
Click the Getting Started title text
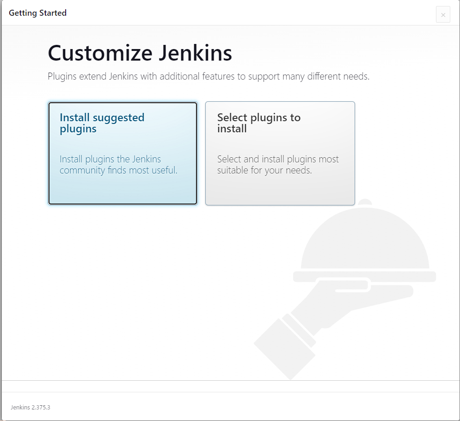37,13
